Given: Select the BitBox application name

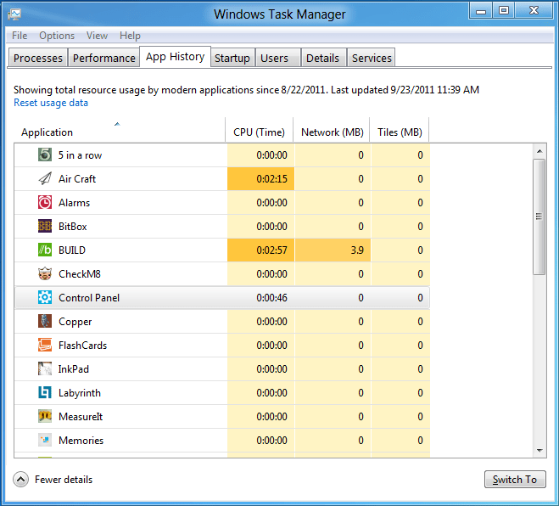Looking at the screenshot, I should click(73, 226).
